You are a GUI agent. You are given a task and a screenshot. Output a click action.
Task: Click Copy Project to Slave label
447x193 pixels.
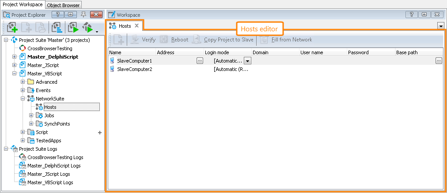(229, 40)
